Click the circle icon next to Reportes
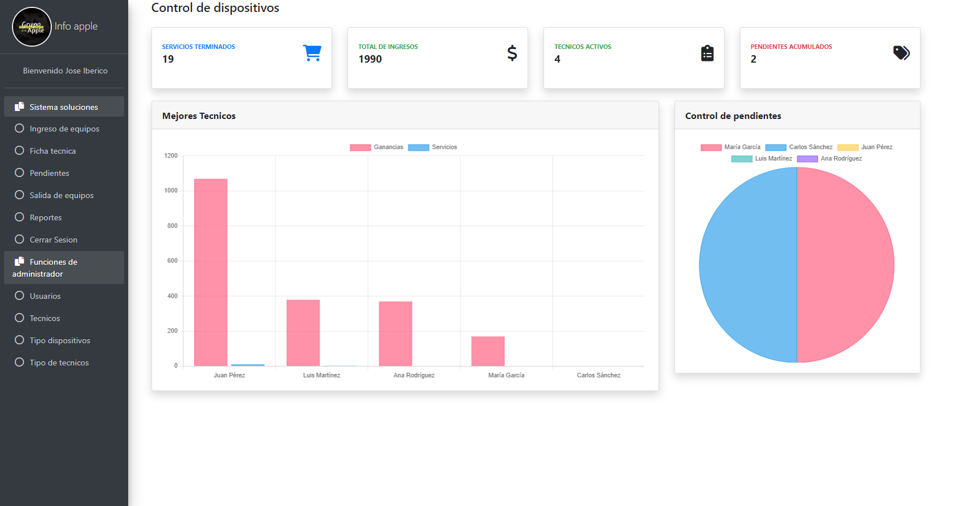Viewport: 957px width, 506px height. [x=19, y=217]
